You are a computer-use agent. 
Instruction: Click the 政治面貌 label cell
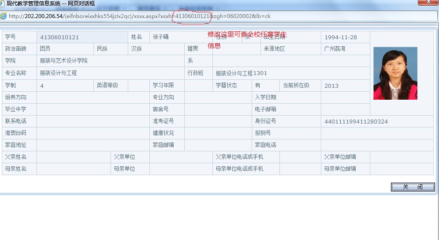click(19, 49)
